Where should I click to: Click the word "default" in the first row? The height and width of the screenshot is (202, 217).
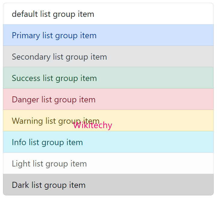(25, 14)
